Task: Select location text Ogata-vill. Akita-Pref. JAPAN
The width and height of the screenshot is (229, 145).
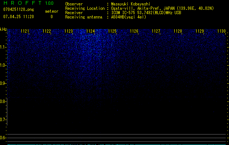Action: point(143,8)
